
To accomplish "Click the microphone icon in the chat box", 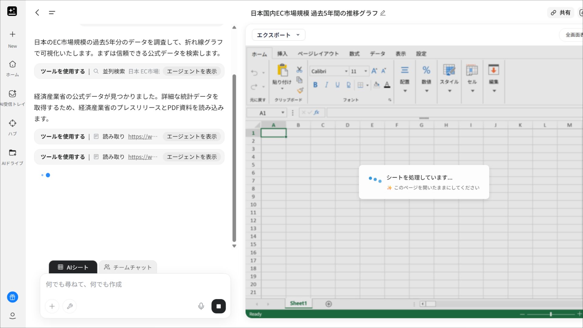I will 201,306.
